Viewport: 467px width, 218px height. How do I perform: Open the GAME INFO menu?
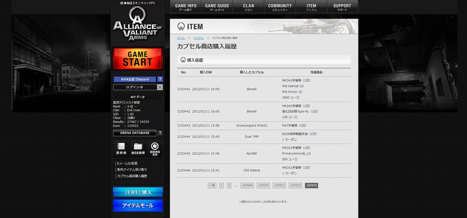coord(186,7)
